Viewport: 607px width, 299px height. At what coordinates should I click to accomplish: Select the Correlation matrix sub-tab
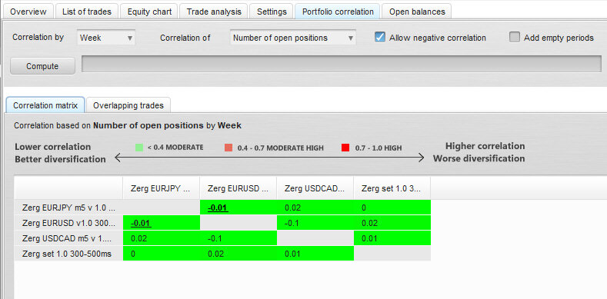45,105
